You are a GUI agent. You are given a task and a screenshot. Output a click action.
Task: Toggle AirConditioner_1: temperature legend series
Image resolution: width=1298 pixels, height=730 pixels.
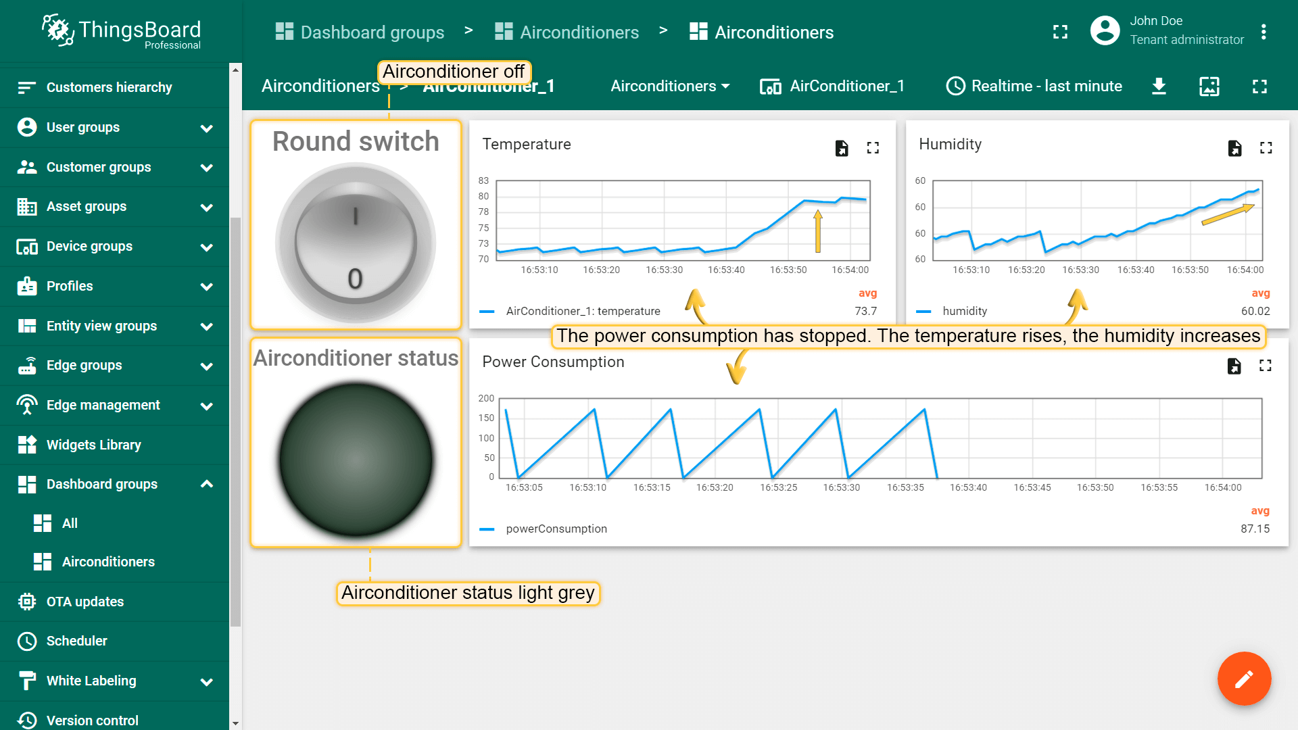570,311
